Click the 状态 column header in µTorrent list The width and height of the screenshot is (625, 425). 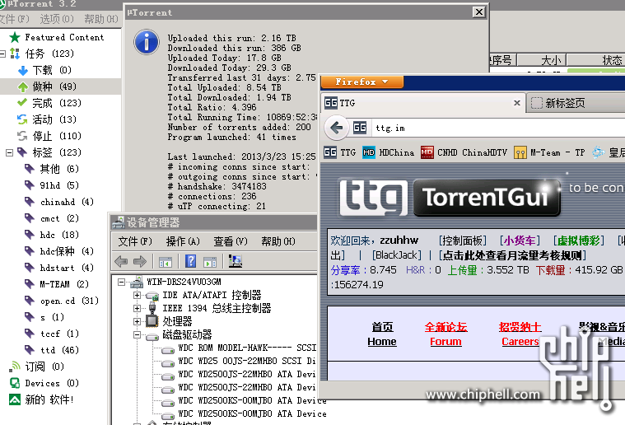point(596,60)
